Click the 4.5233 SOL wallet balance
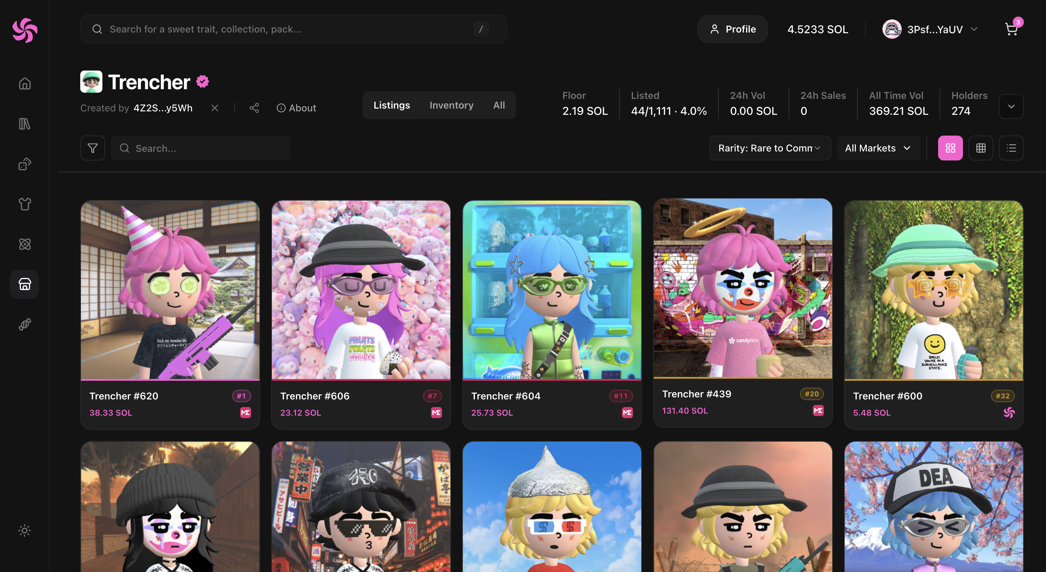 [818, 29]
